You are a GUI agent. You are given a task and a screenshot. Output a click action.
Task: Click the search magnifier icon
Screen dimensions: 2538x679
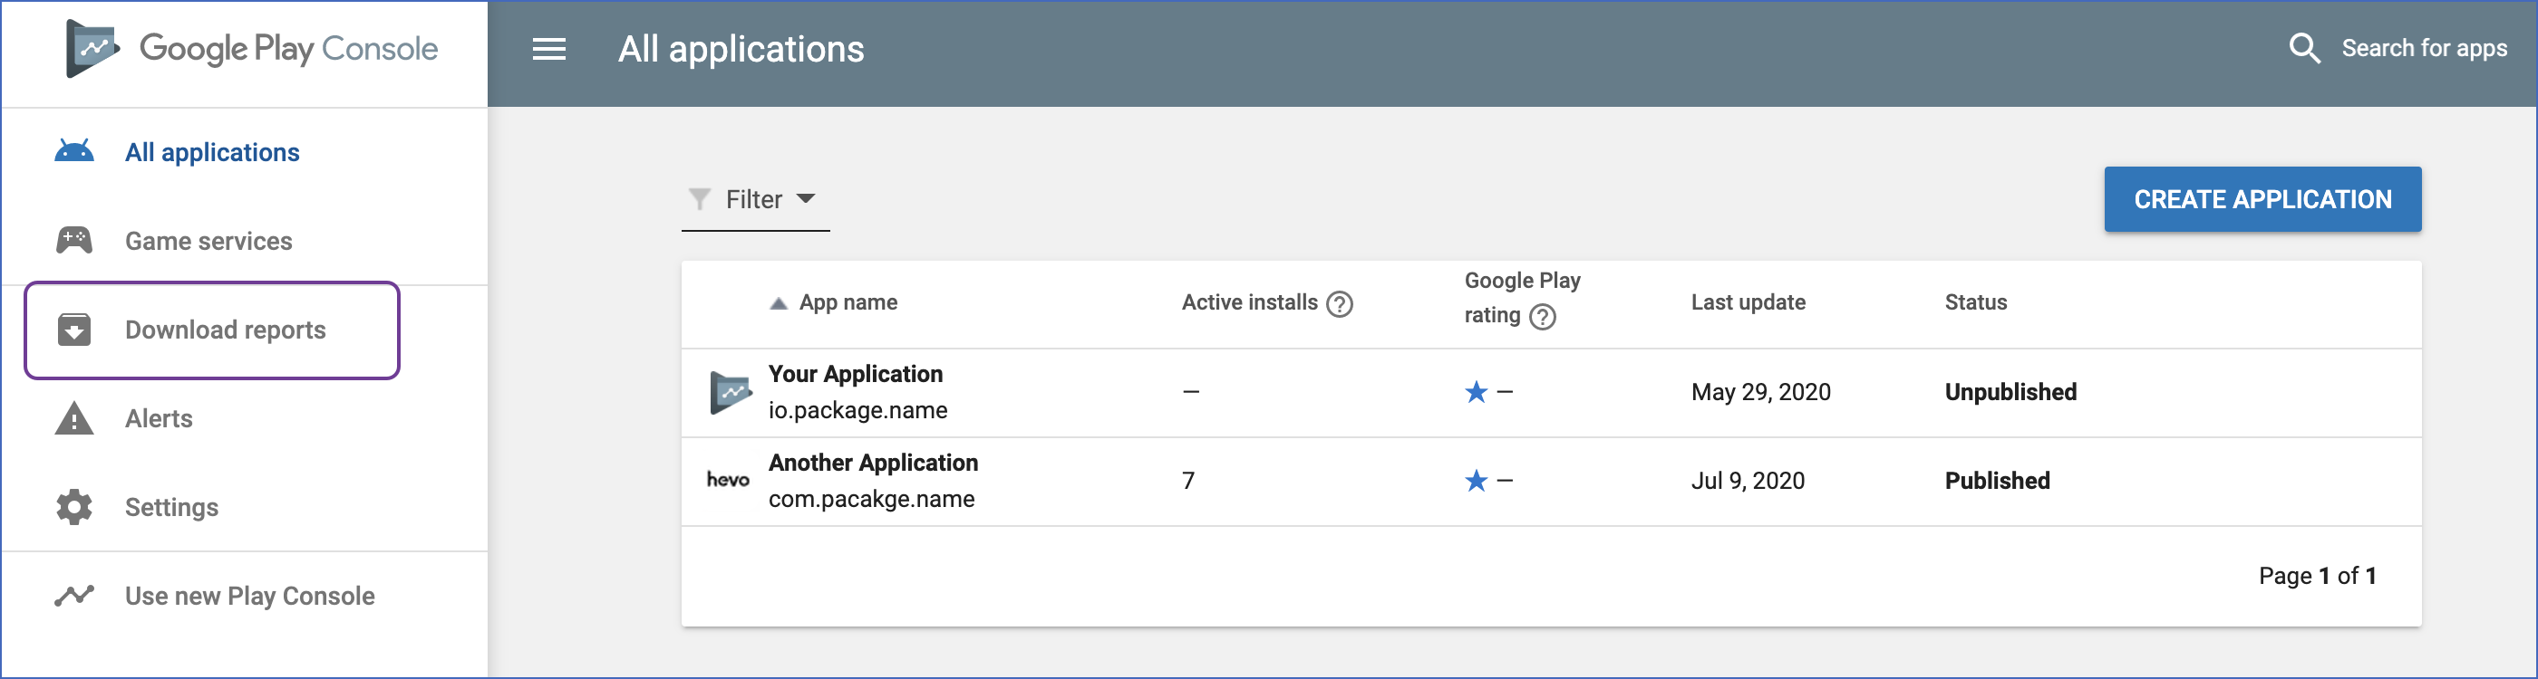point(2304,48)
